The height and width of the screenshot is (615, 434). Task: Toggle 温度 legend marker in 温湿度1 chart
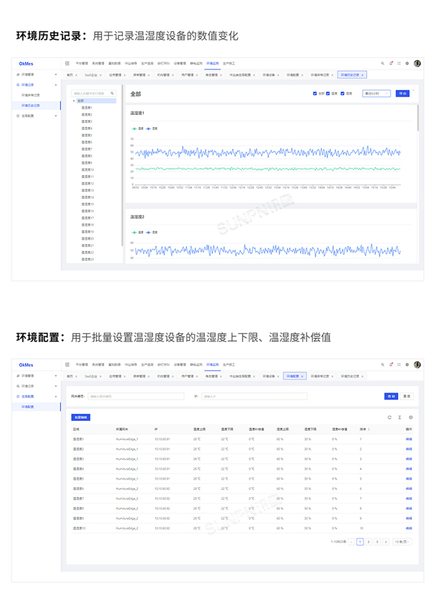(134, 129)
